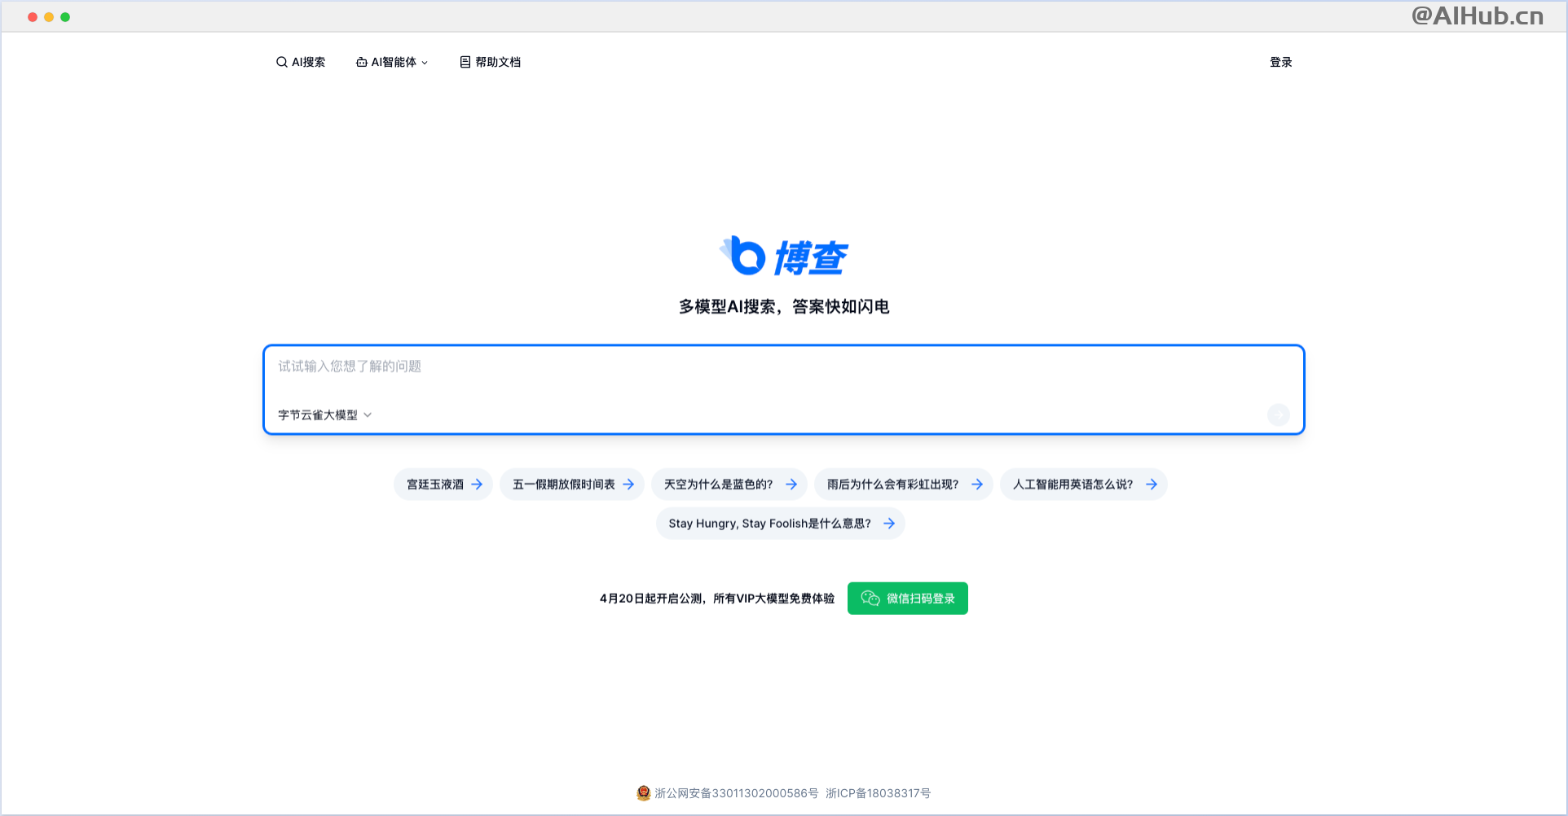Click the police badge icon in footer
This screenshot has height=816, width=1568.
(x=643, y=792)
